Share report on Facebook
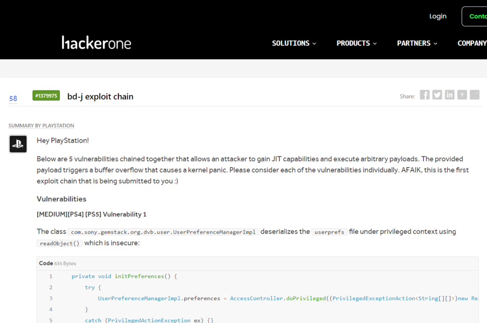 425,95
